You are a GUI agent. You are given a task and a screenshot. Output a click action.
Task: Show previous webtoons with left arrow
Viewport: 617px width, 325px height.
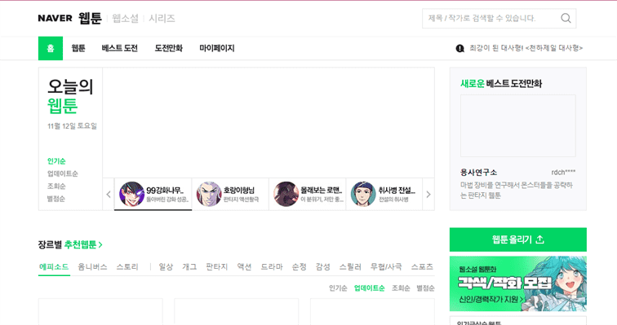[x=109, y=194]
